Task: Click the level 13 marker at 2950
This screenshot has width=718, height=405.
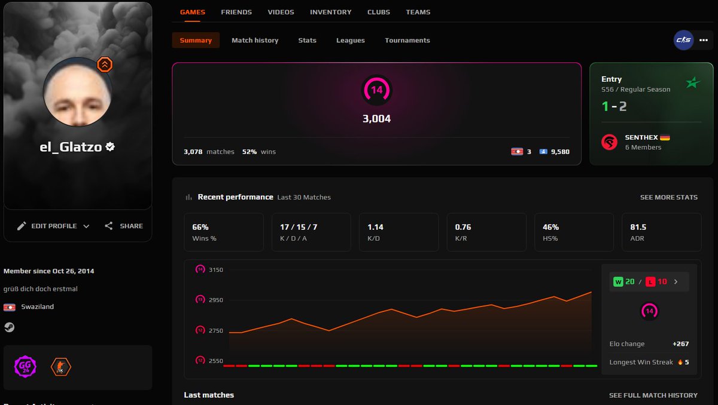Action: coord(200,299)
